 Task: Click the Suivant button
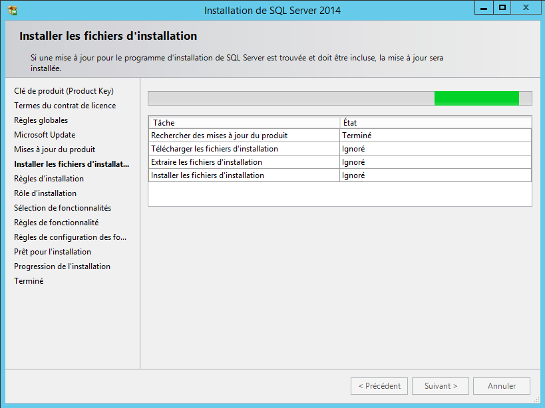pos(441,386)
